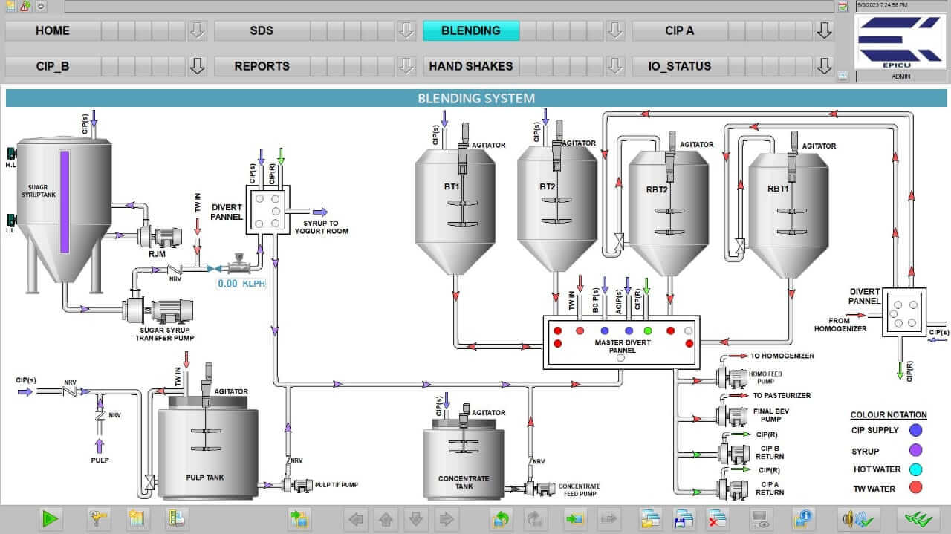Toggle the valve at Pulp Tank inlet

151,483
